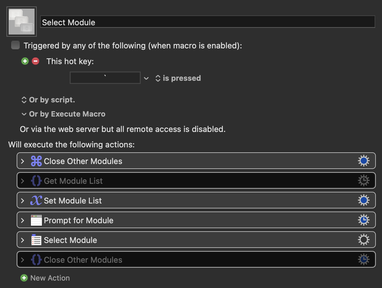Expand the first Close Other Modules action
The image size is (382, 288).
click(x=23, y=161)
